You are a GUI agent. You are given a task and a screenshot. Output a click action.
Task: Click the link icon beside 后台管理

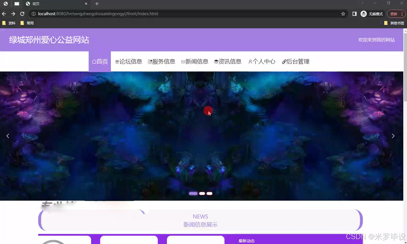click(x=284, y=61)
